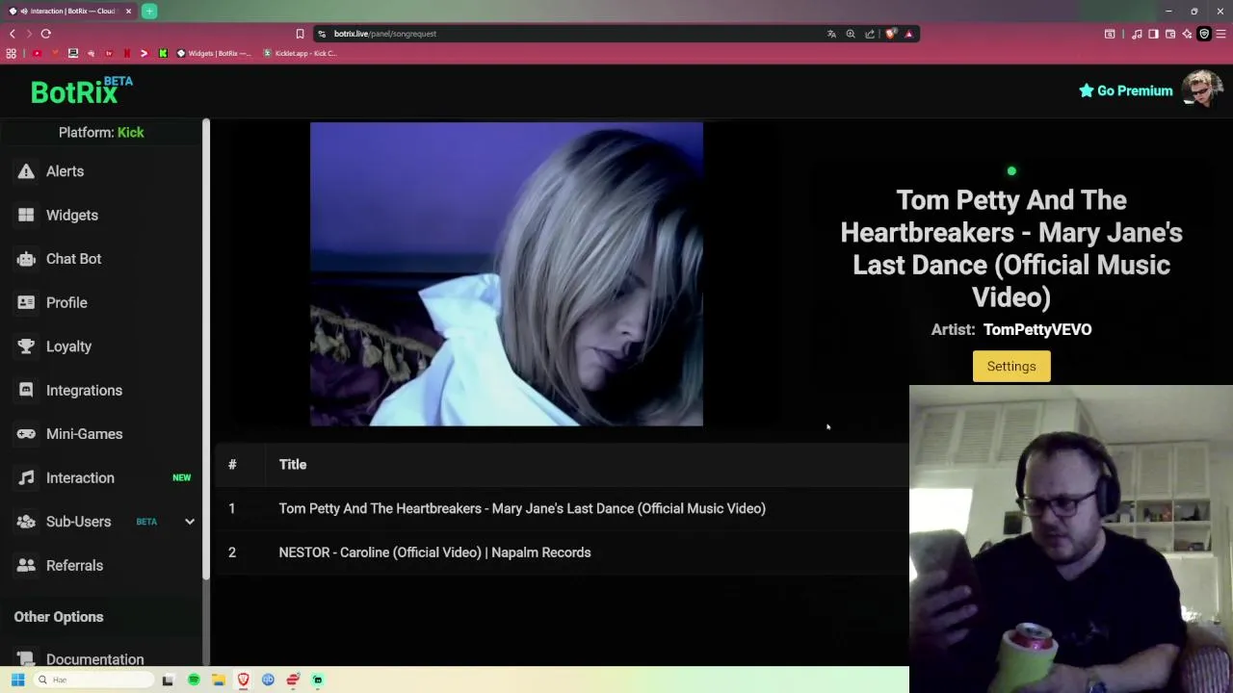
Task: Click the Brave browser icon in the taskbar
Action: [x=243, y=680]
